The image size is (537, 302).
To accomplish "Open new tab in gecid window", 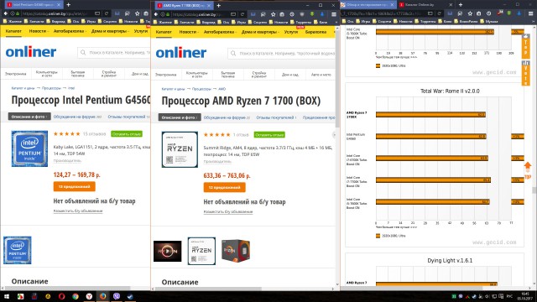I will coord(461,5).
